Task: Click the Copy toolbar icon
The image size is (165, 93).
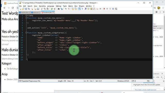Action: (45, 9)
